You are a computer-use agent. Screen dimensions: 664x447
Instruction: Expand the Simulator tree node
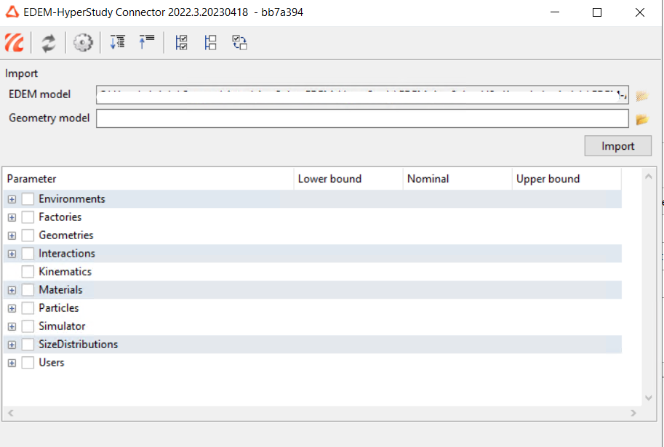[12, 327]
